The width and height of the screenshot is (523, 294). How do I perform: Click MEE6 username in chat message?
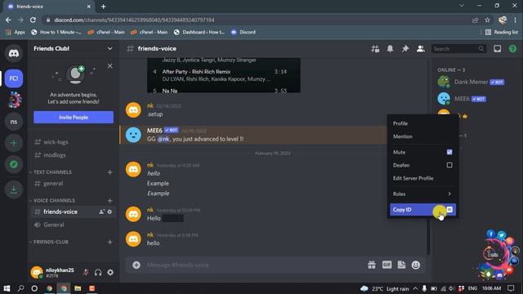(154, 131)
